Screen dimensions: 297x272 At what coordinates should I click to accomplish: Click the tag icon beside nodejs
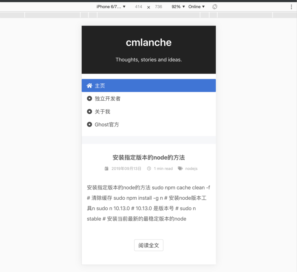pyautogui.click(x=180, y=168)
